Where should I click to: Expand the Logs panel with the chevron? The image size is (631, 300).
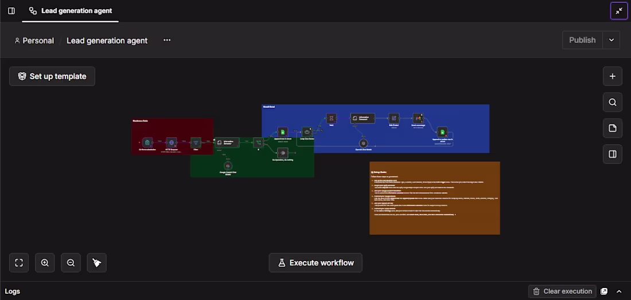(x=619, y=291)
